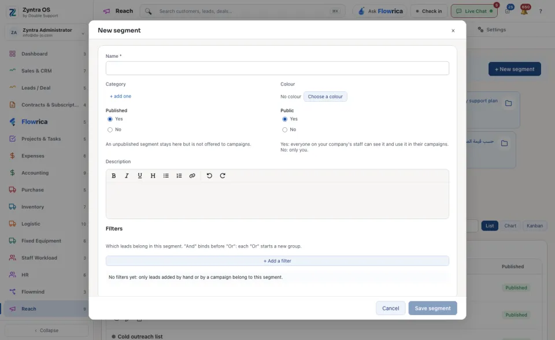Select the List view tab
Screen dimensions: 555x340
point(490,226)
